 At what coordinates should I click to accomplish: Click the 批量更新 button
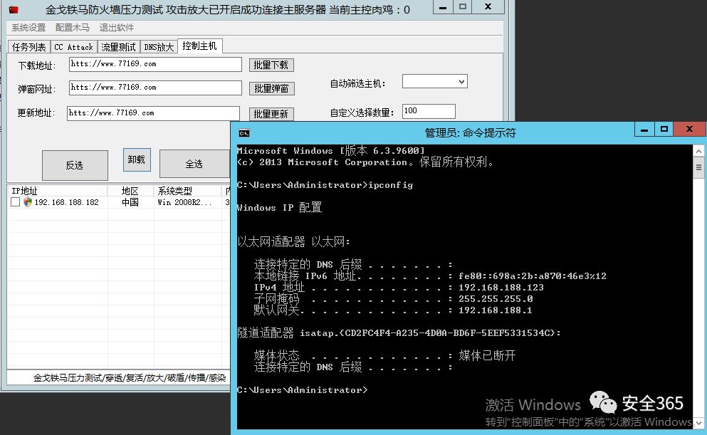(271, 114)
